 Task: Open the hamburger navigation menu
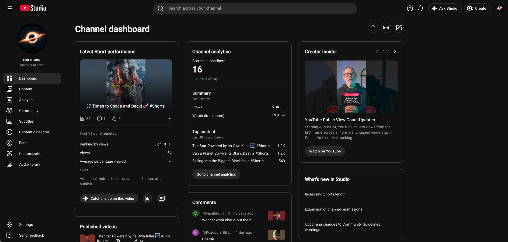10,8
